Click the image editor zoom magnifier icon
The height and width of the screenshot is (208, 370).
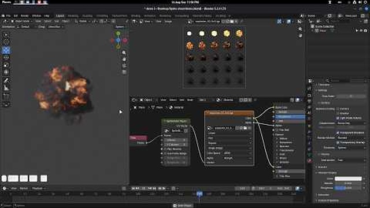point(300,29)
